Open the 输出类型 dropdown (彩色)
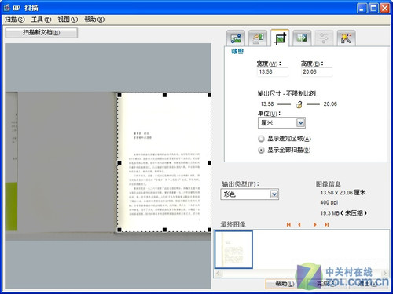 pyautogui.click(x=250, y=194)
